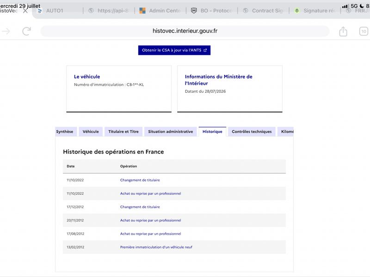Select the Situation administrative tab
Viewport: 370px width, 277px height.
170,132
